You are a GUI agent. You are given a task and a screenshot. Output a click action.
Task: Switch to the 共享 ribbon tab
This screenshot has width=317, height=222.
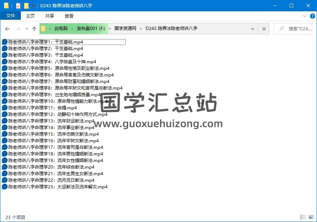tap(49, 16)
